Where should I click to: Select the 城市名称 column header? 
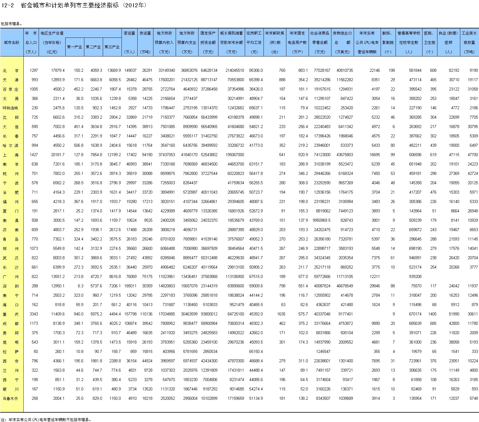point(12,42)
